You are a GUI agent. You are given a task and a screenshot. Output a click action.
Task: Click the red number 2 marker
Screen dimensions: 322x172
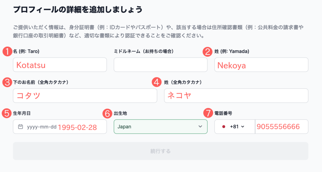(207, 51)
